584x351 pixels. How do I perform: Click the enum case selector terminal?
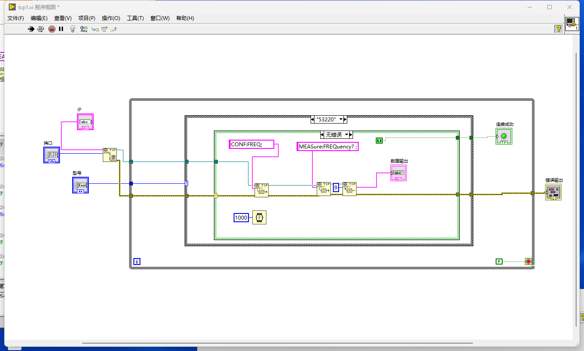pos(186,183)
